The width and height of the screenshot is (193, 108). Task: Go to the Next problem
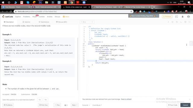tap(74, 105)
